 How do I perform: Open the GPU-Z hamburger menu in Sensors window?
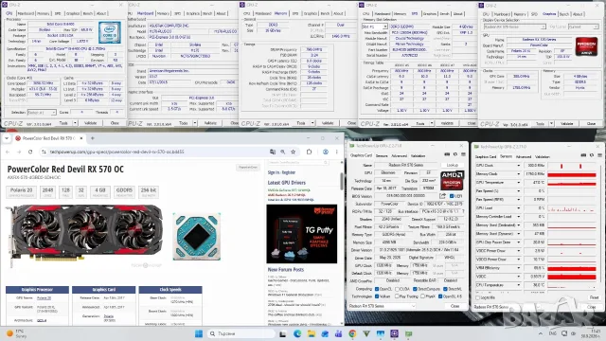(x=599, y=155)
